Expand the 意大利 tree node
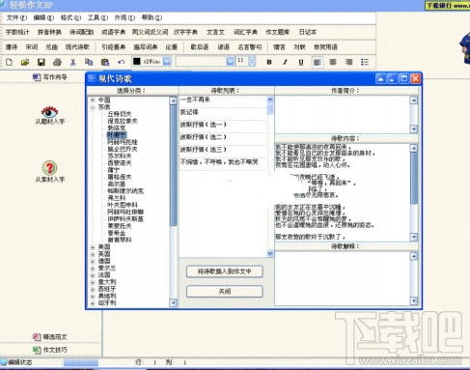The height and width of the screenshot is (370, 470). pyautogui.click(x=93, y=282)
